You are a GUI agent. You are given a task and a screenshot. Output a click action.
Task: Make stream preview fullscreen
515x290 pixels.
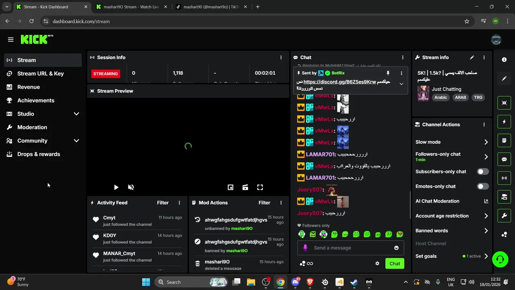260,187
